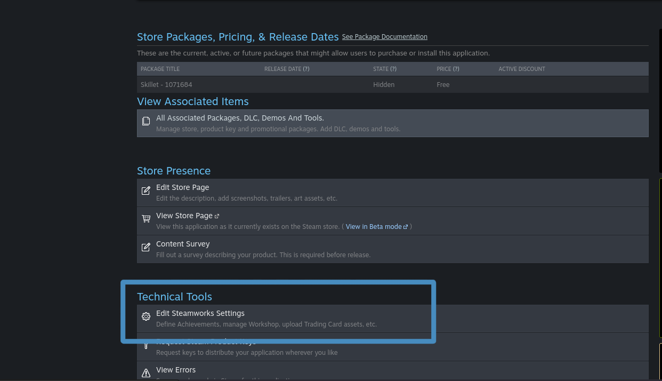Click the Request keys to distribute description
This screenshot has width=662, height=381.
[x=246, y=353]
